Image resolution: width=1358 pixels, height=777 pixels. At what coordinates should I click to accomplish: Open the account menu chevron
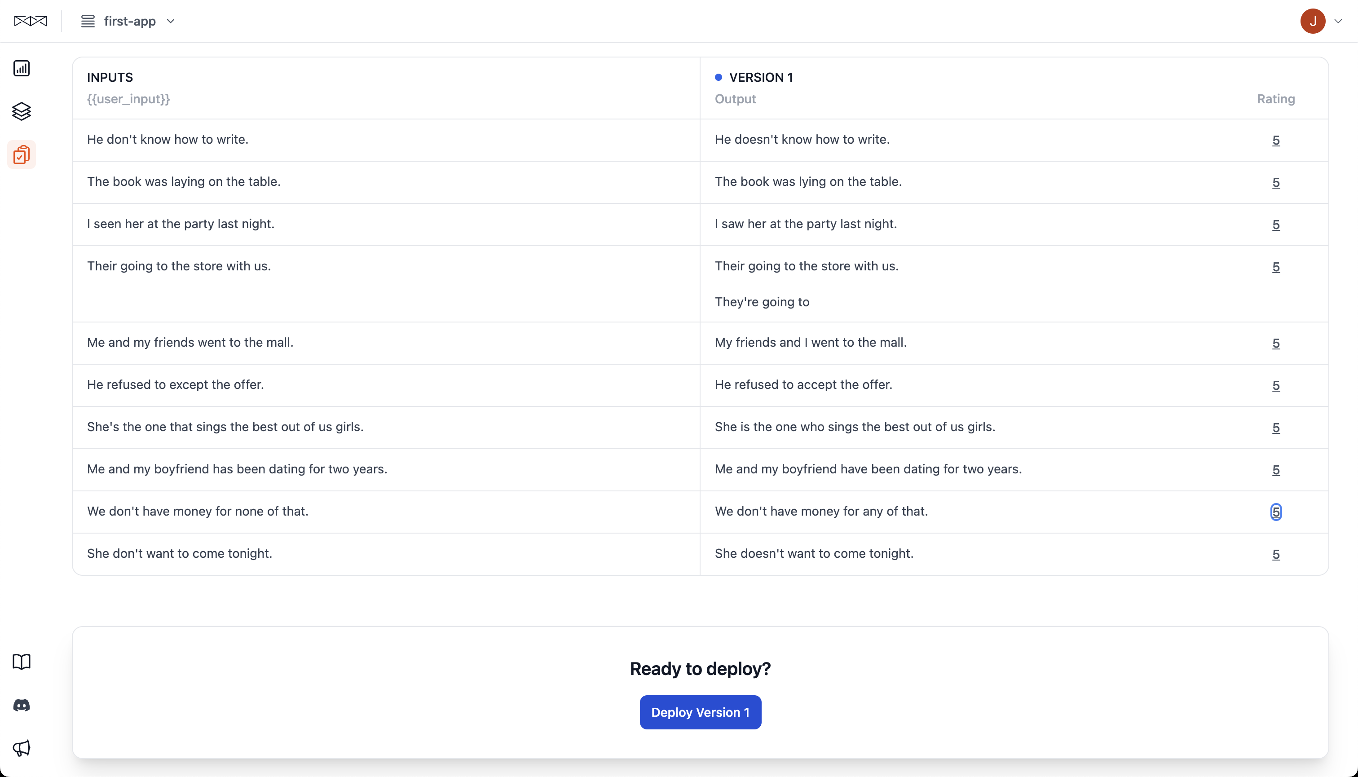click(x=1338, y=21)
